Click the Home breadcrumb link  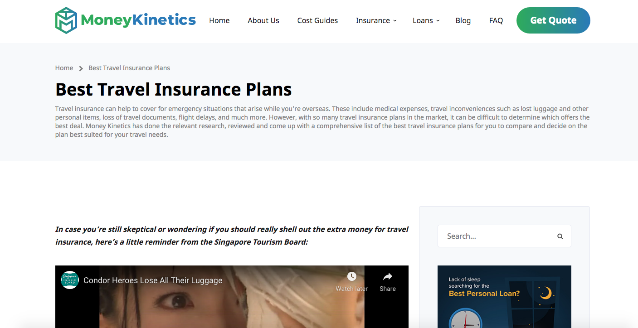pos(64,68)
